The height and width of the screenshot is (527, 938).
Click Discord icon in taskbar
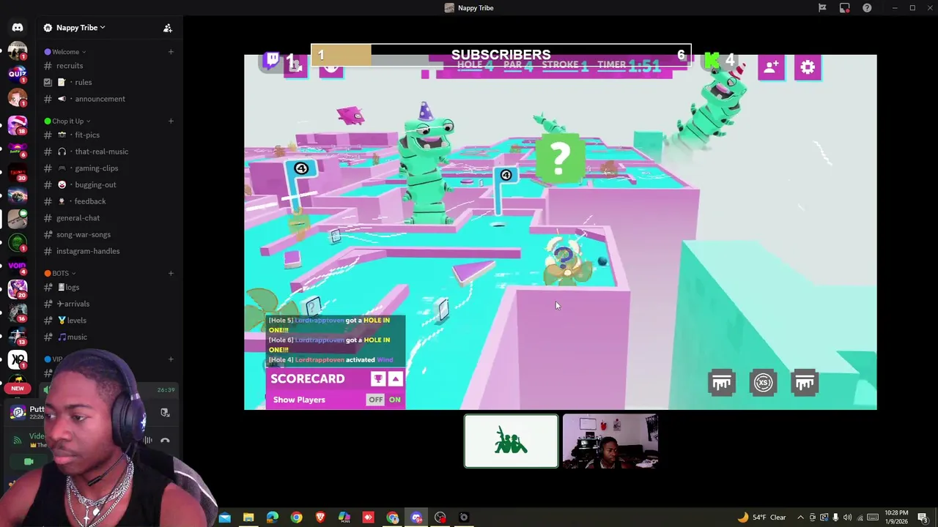point(416,517)
